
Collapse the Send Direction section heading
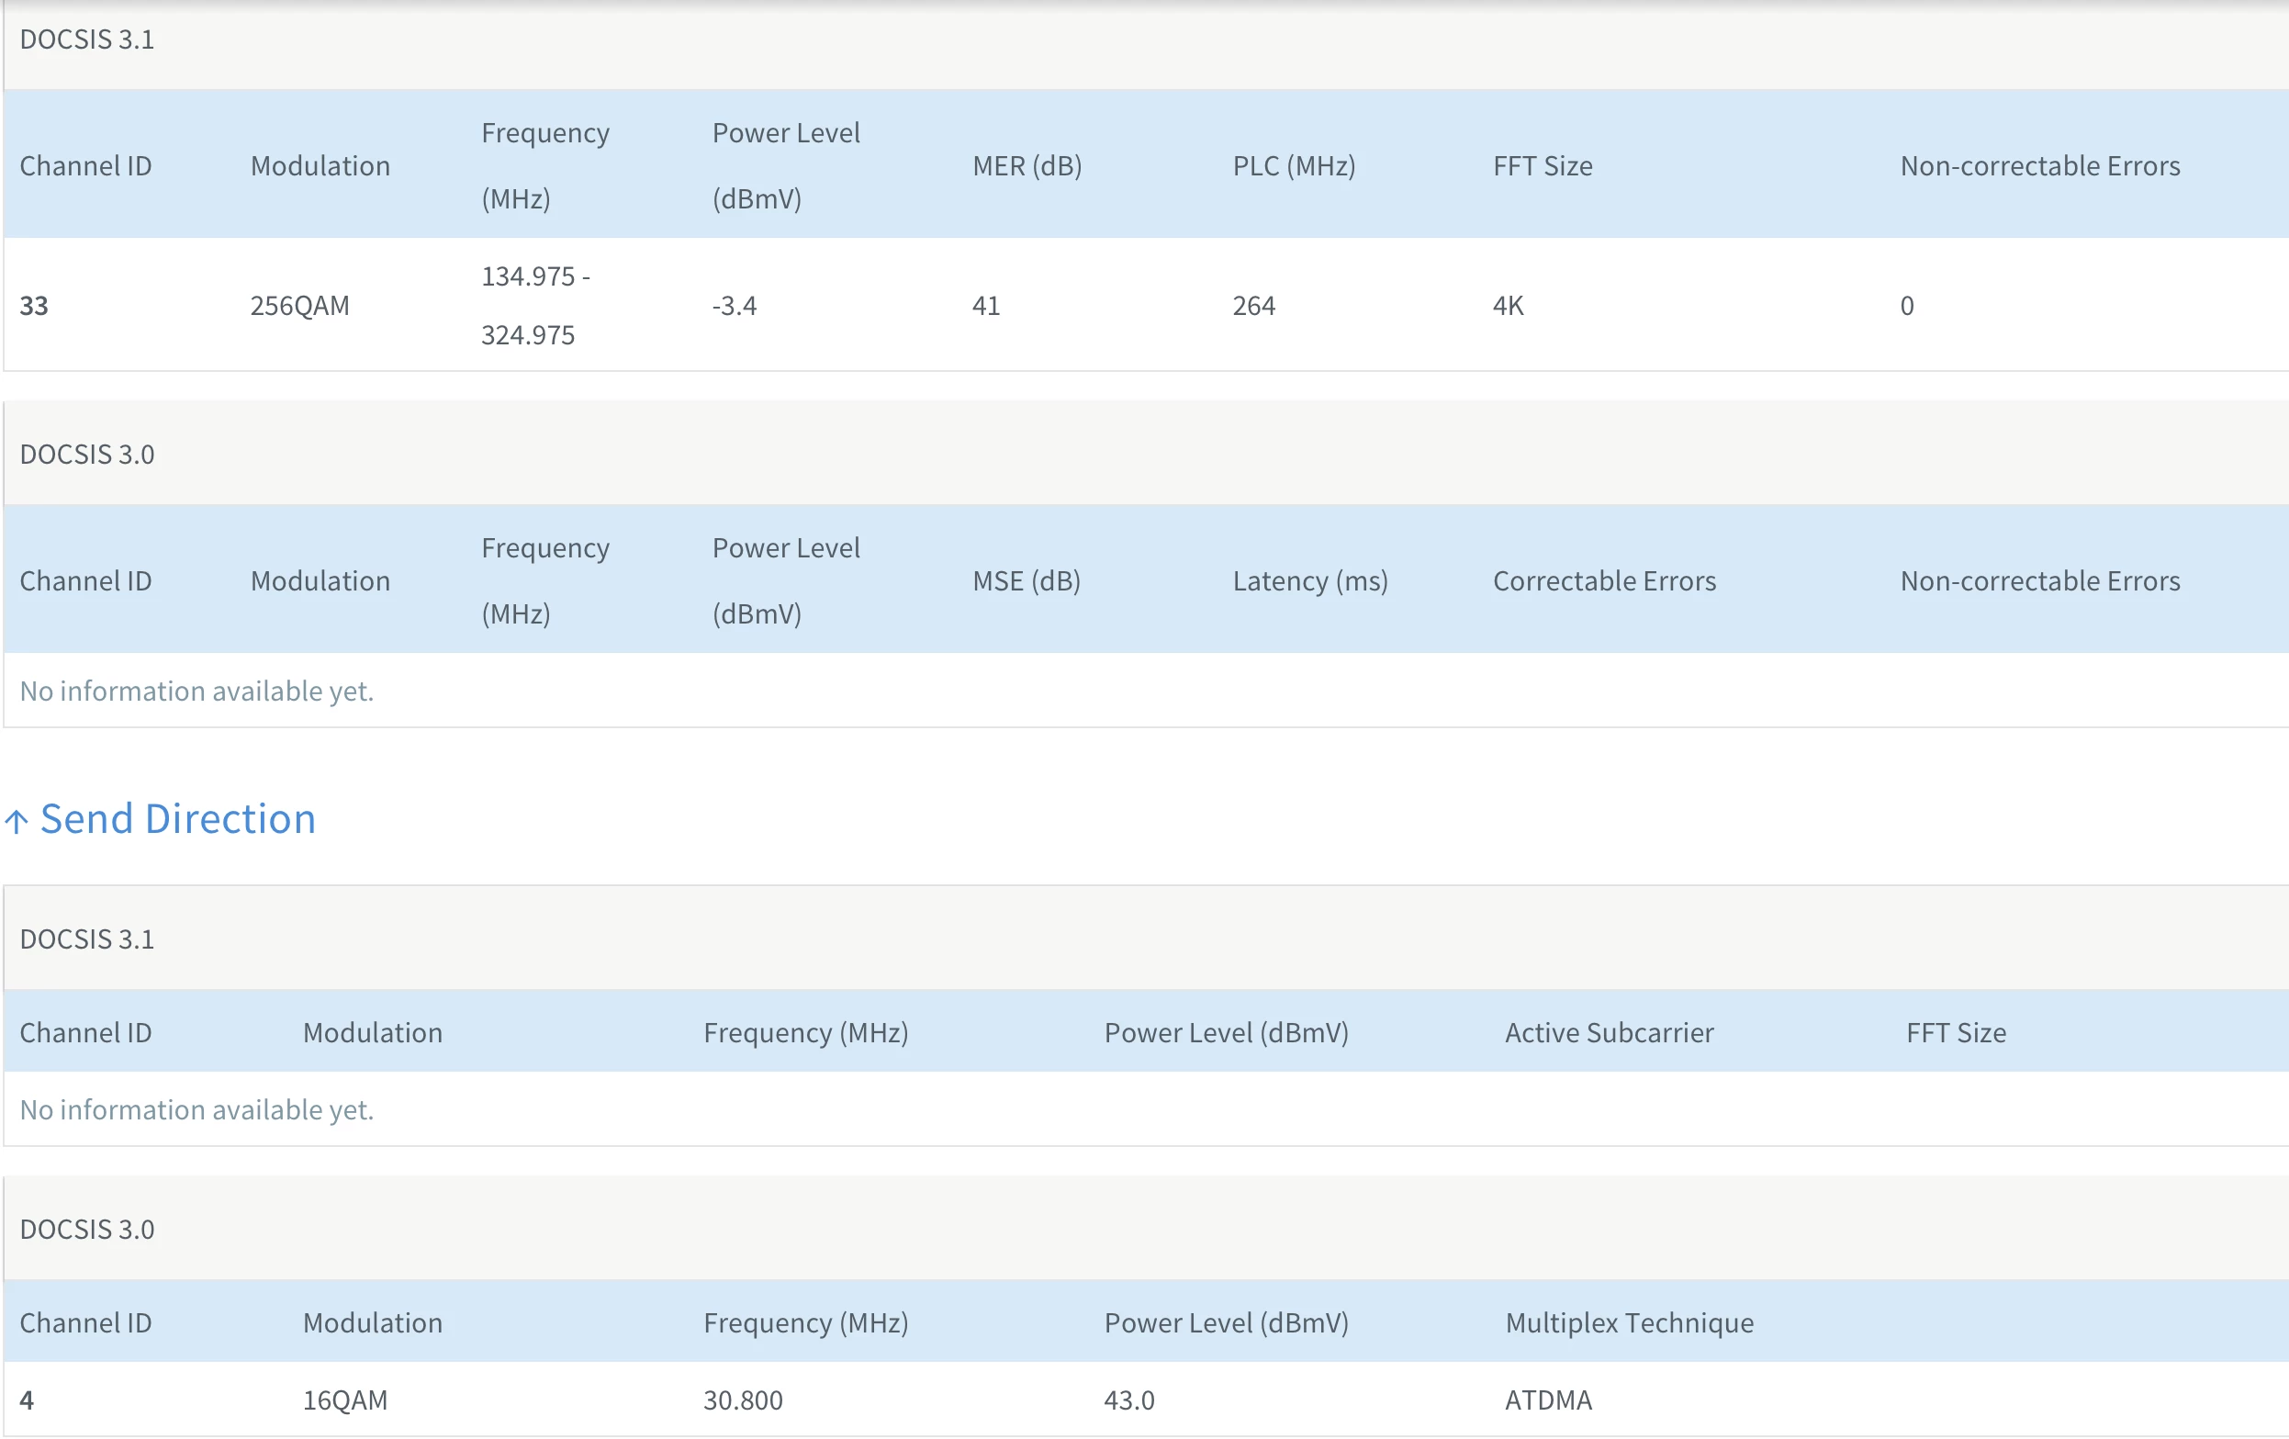(178, 818)
